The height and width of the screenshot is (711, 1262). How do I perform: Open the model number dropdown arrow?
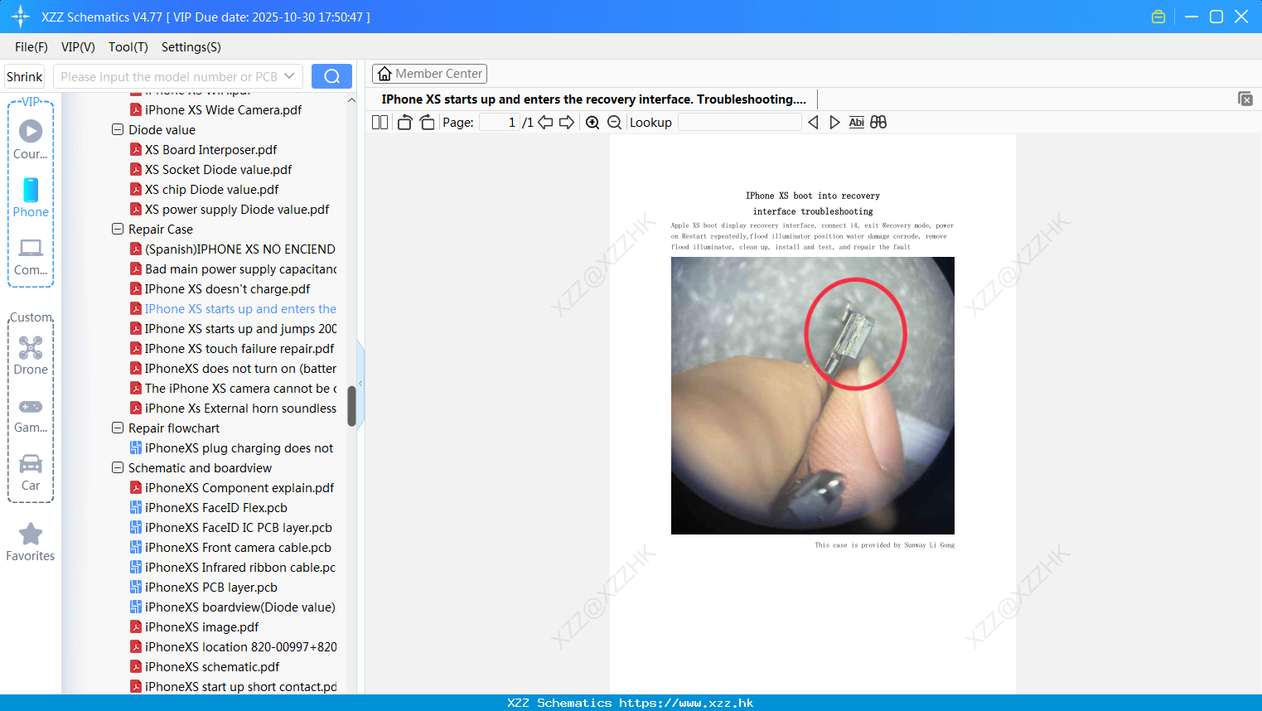click(x=289, y=76)
